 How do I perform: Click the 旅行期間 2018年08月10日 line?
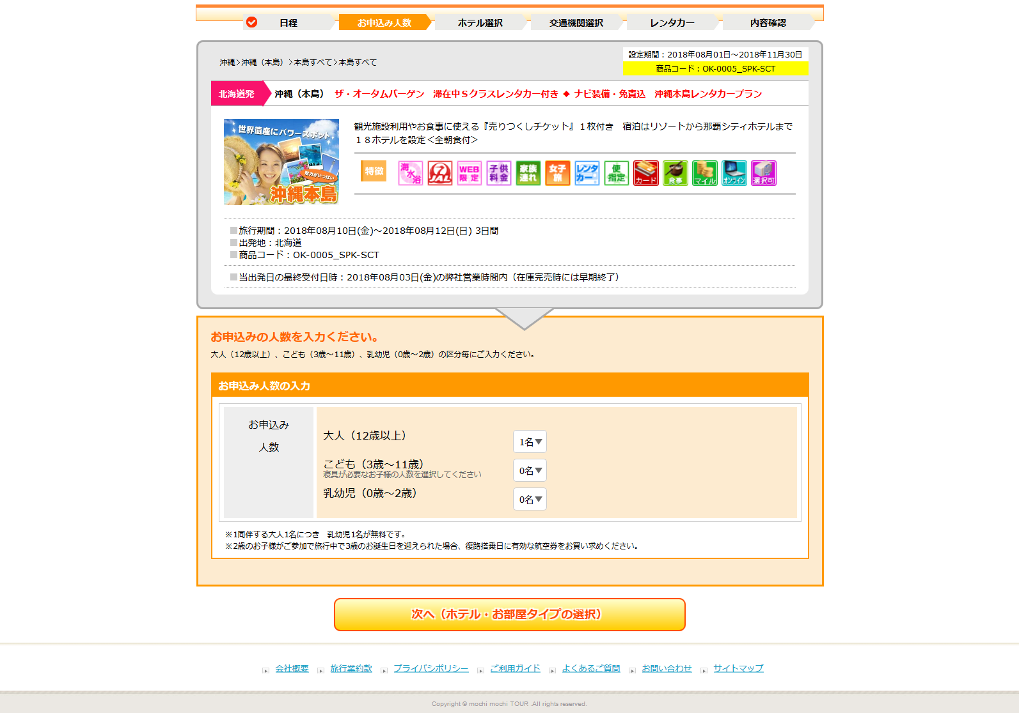[x=365, y=231]
